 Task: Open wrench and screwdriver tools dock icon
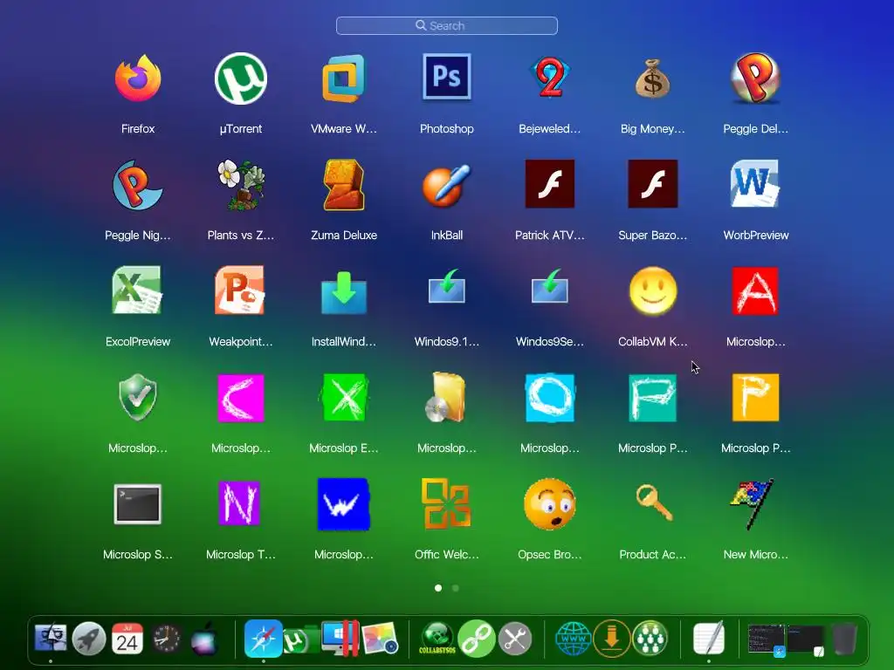[515, 639]
